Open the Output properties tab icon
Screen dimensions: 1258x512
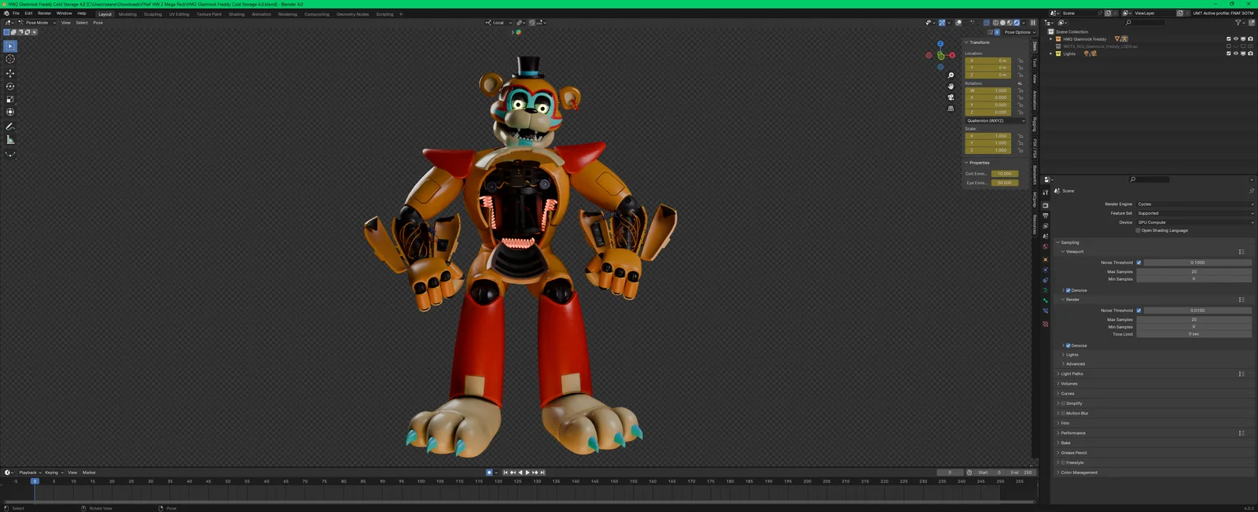coord(1046,215)
